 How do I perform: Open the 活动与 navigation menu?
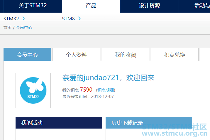coord(194,6)
